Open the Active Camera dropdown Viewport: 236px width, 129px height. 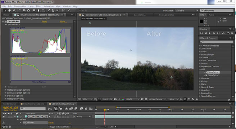tap(158, 99)
